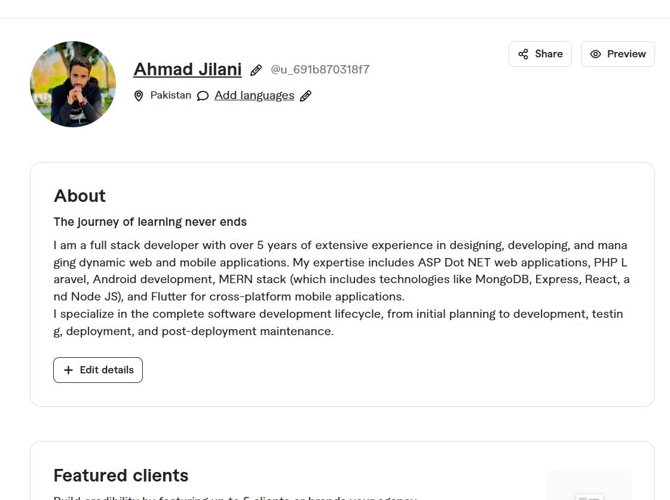Click the Featured clients placeholder image

[x=589, y=486]
